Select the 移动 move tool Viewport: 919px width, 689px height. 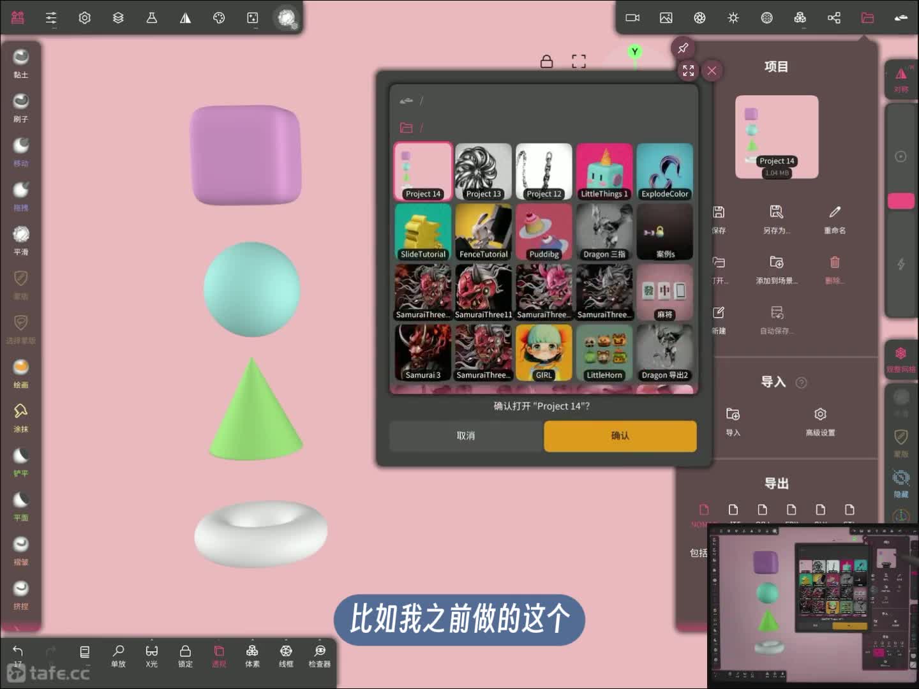pos(21,151)
